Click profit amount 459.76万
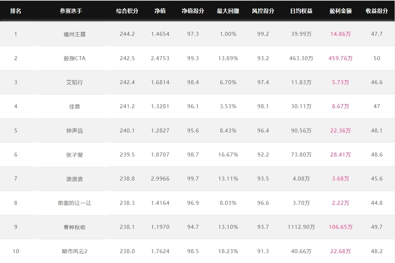Image resolution: width=395 pixels, height=263 pixels. (x=340, y=58)
